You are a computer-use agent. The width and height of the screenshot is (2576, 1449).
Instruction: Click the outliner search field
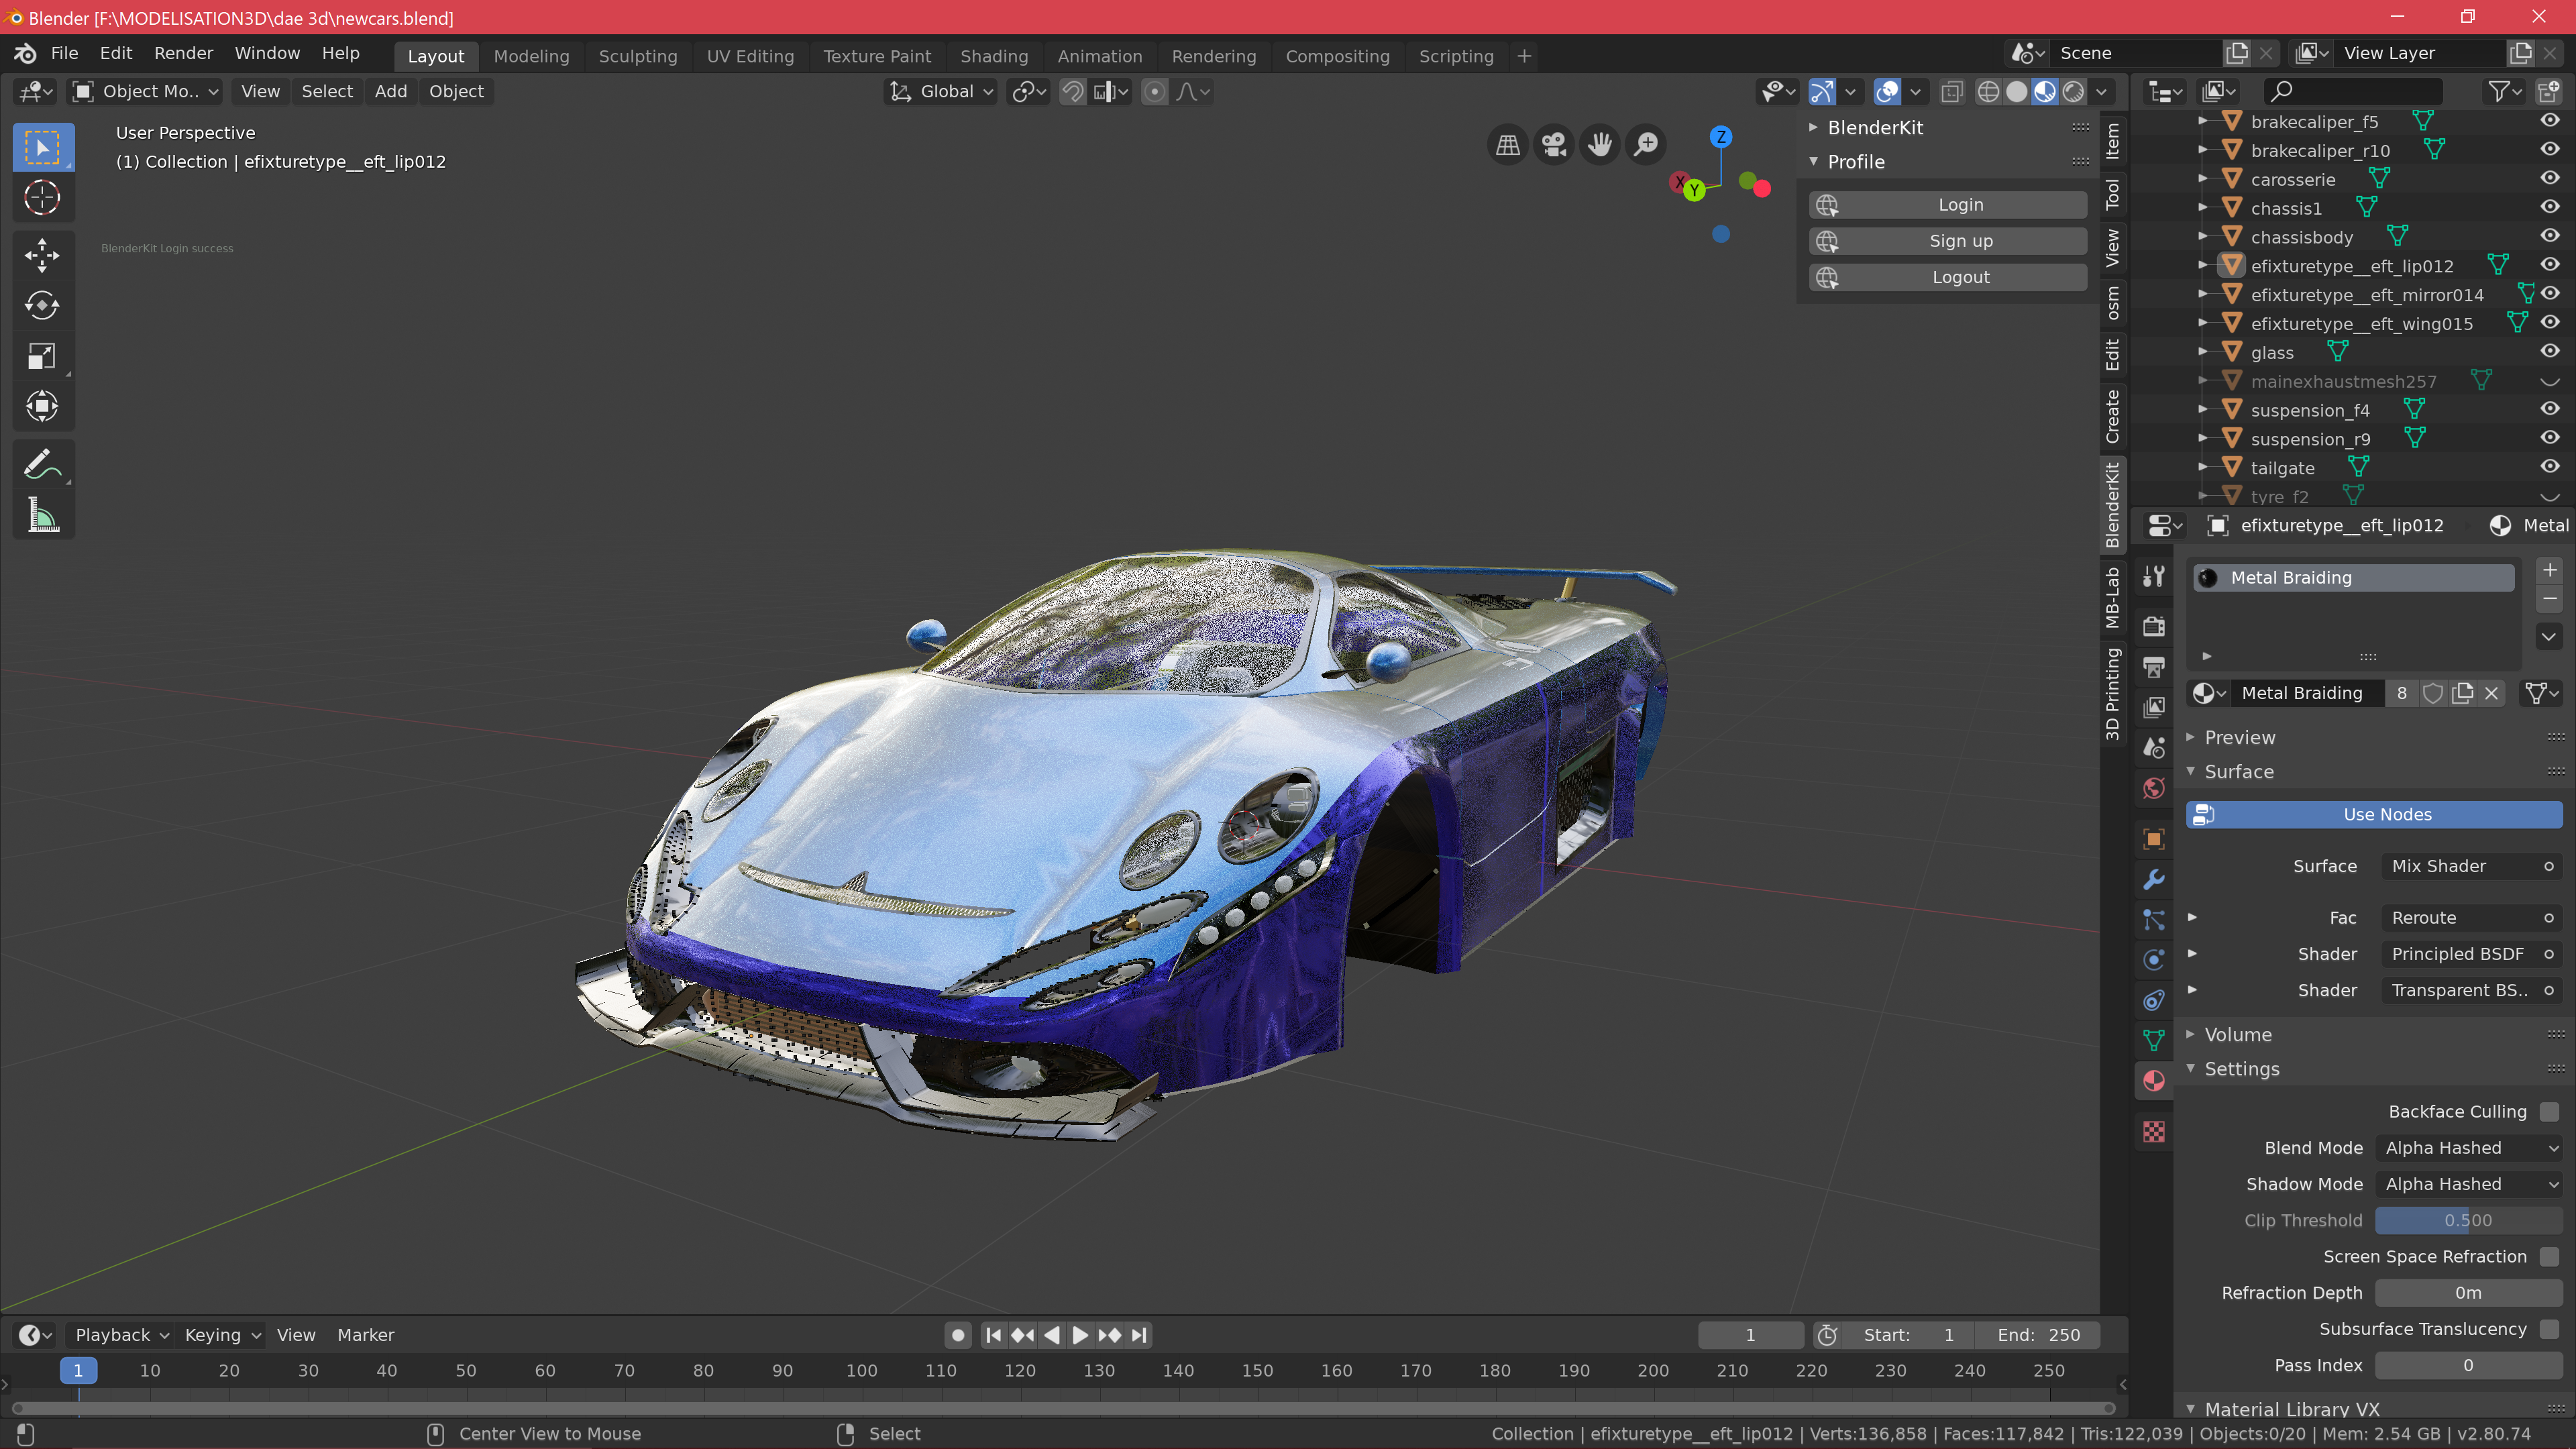click(2353, 91)
